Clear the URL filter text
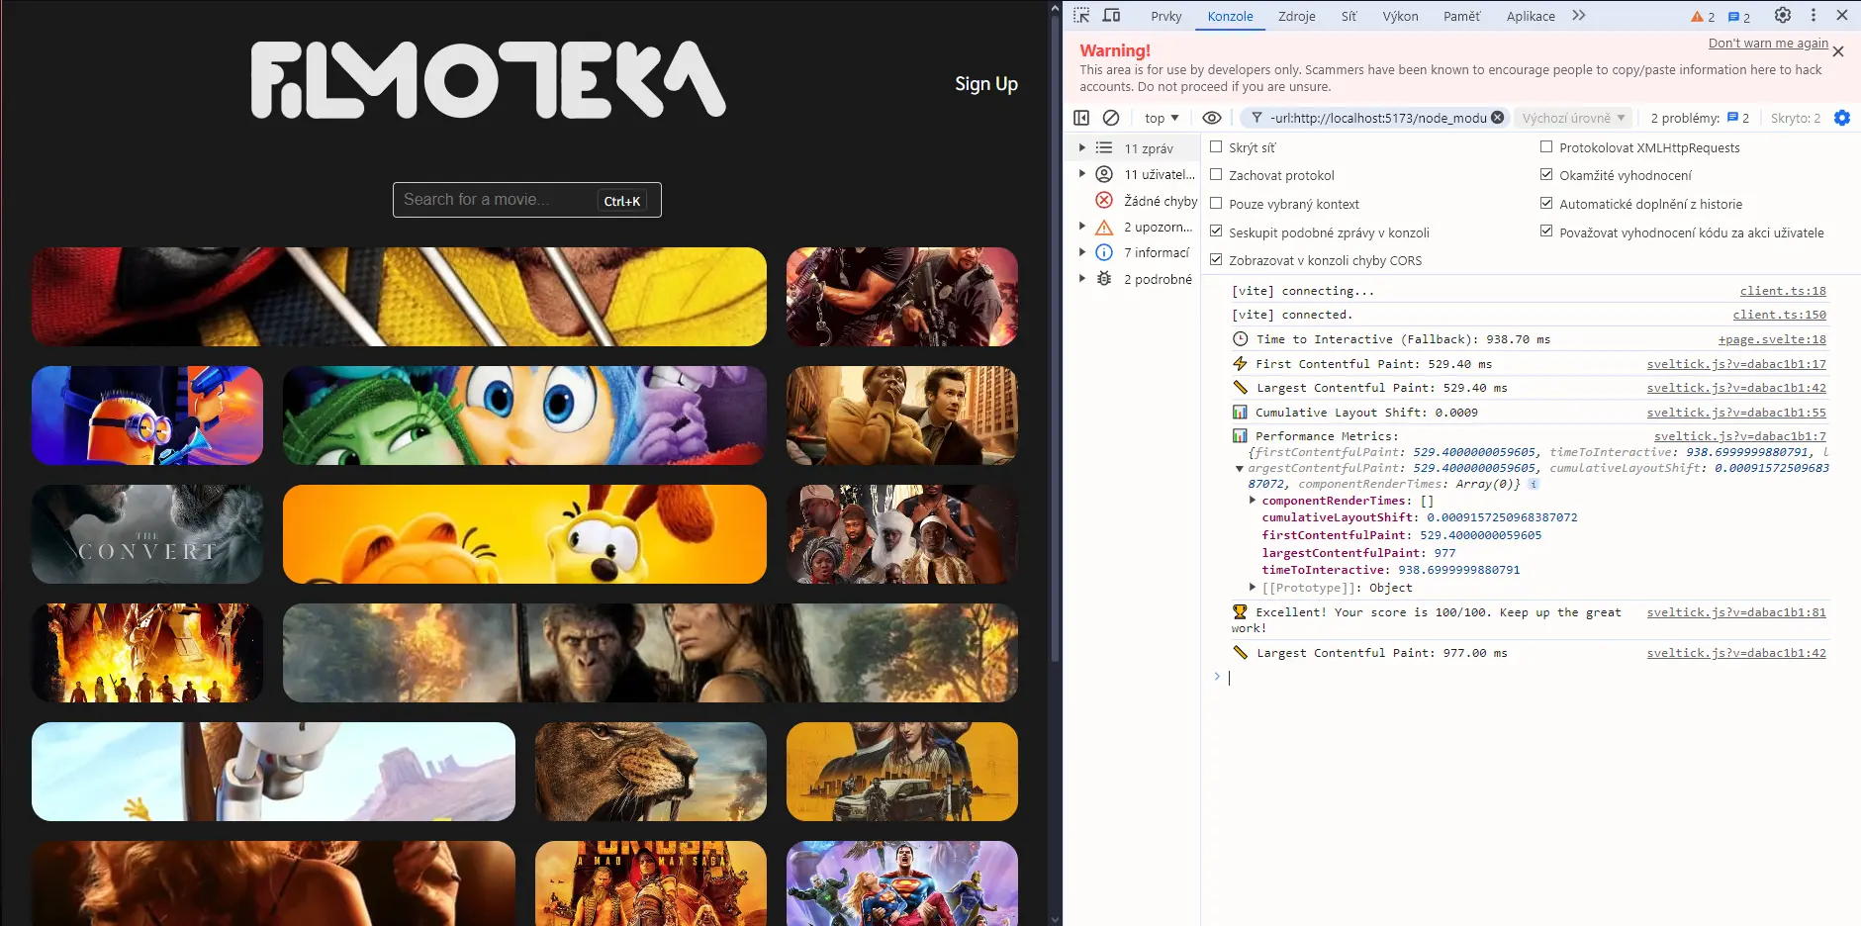The width and height of the screenshot is (1861, 926). [x=1498, y=118]
